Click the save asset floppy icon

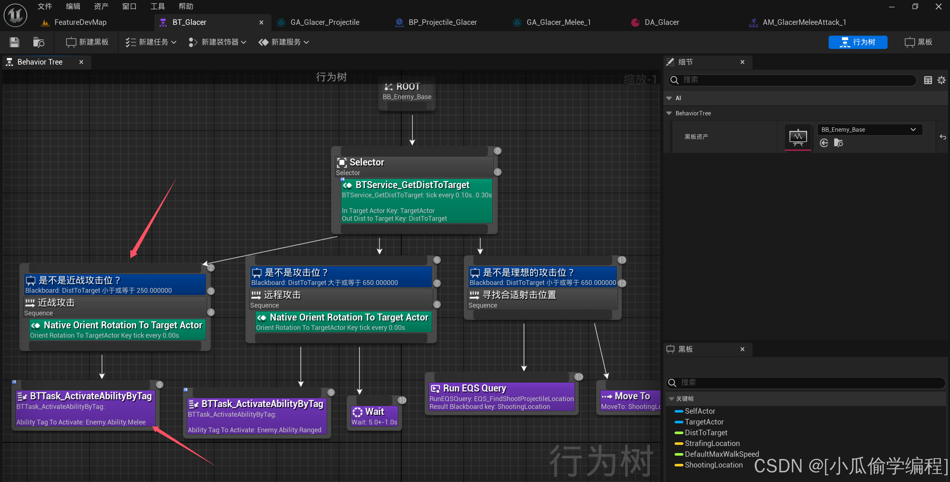point(14,42)
